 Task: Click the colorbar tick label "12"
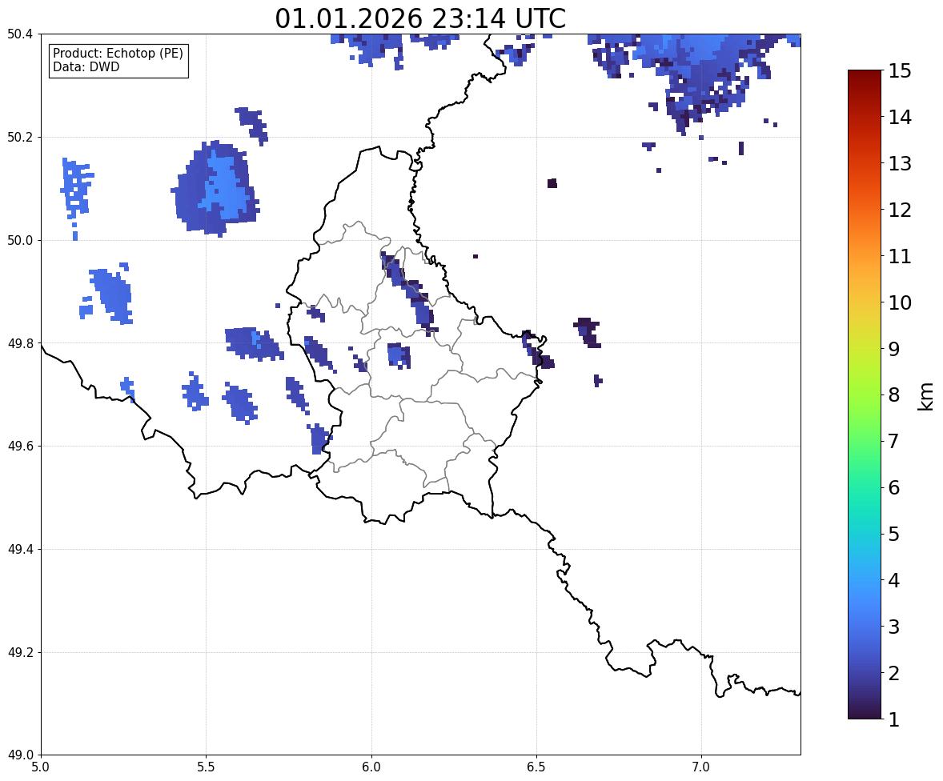[900, 210]
